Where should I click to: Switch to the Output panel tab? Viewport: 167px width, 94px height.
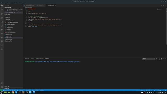pos(33,59)
